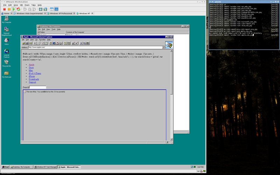Enter full screen mode via VMware toolbar icon
The width and height of the screenshot is (280, 175).
[41, 9]
